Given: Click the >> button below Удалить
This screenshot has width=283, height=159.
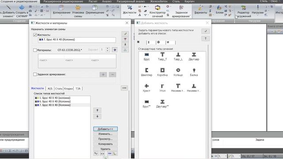Looking at the screenshot, I should pos(102,154).
